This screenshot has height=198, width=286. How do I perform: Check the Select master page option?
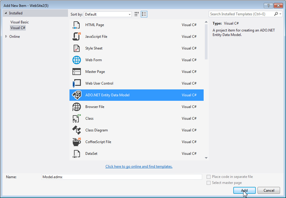point(208,183)
